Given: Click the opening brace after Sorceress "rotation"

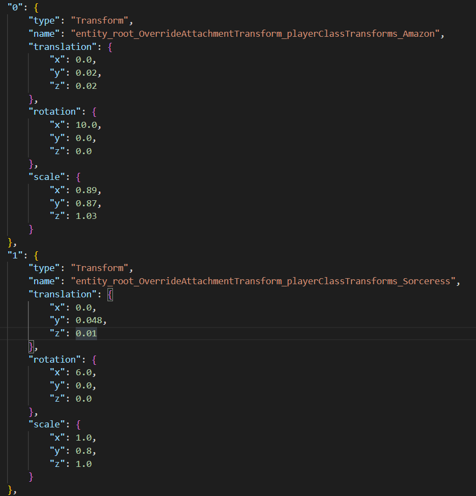Looking at the screenshot, I should pyautogui.click(x=94, y=360).
